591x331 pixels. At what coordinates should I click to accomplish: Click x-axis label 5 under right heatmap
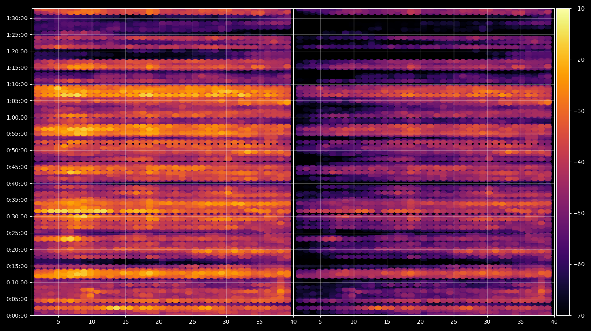coord(320,322)
